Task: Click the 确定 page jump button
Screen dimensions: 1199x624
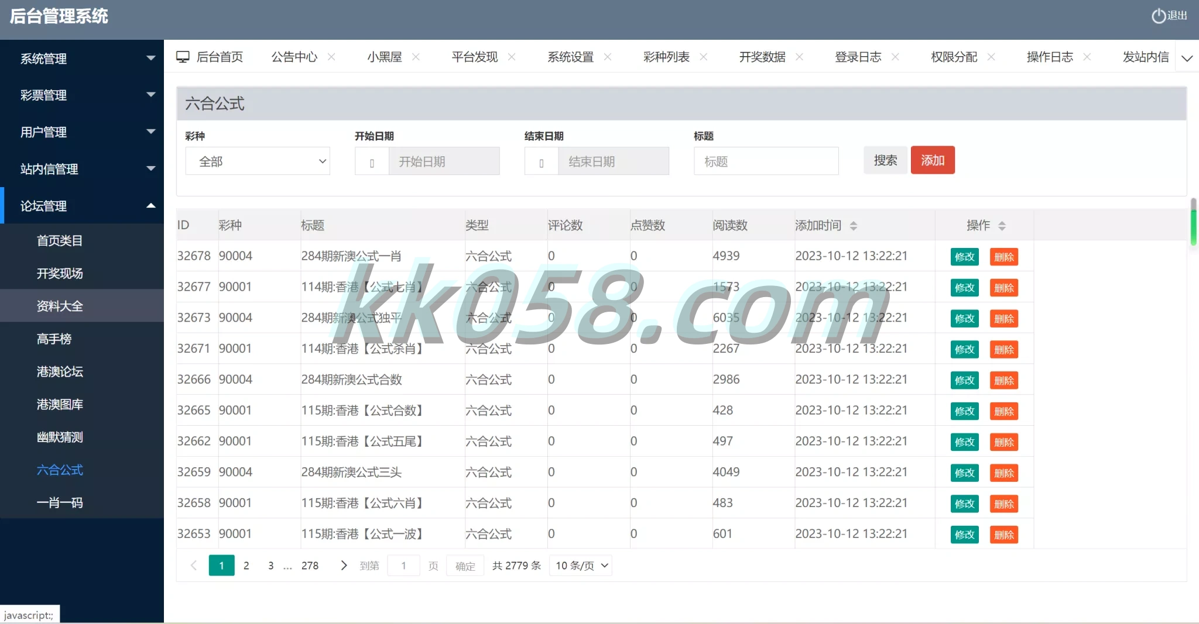Action: pyautogui.click(x=465, y=566)
